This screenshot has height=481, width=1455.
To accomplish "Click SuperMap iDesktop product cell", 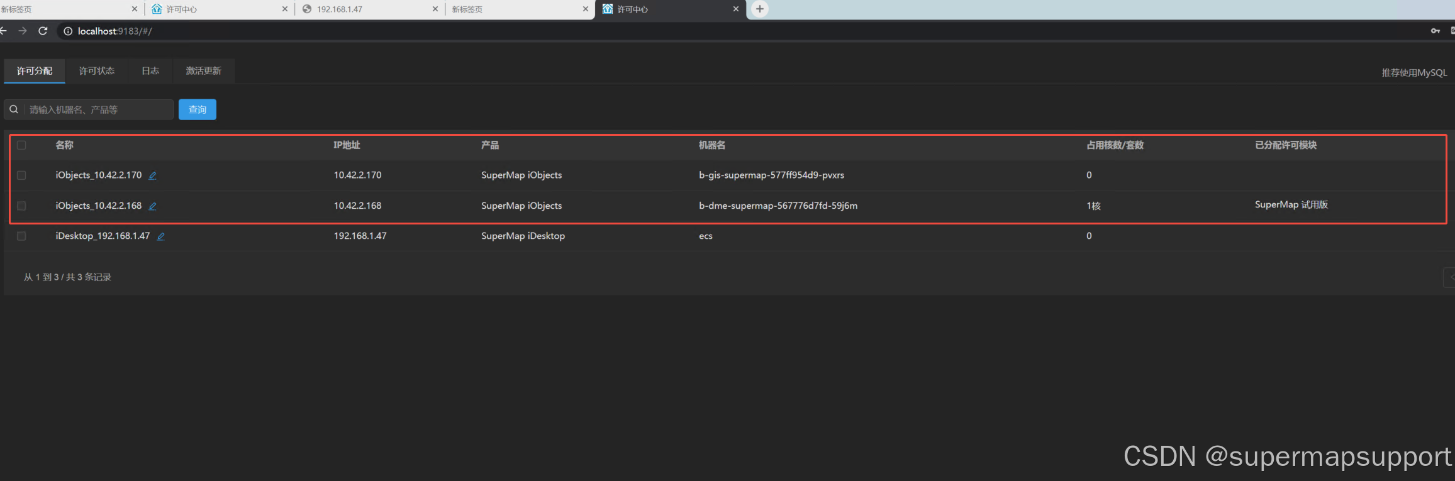I will click(523, 236).
